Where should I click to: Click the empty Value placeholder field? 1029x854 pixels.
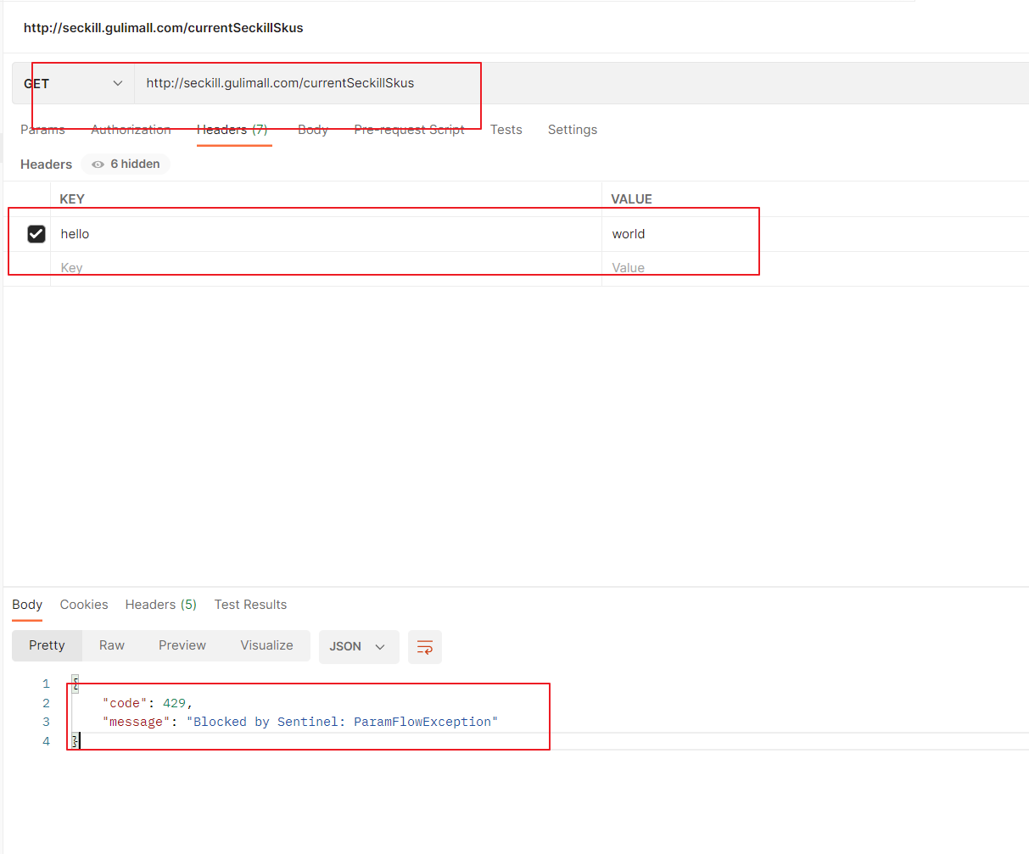pos(815,268)
